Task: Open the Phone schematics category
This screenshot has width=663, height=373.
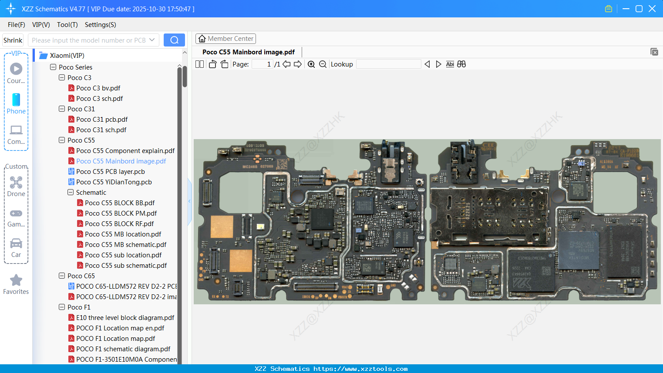Action: [x=16, y=104]
